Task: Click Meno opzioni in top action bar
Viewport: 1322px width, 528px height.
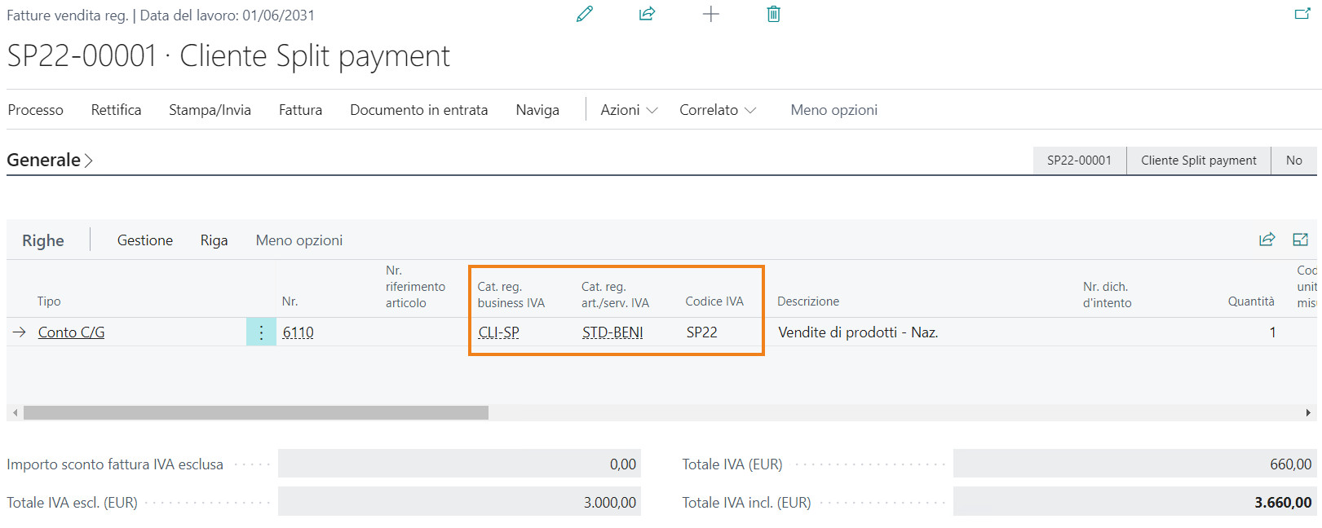Action: [x=833, y=110]
